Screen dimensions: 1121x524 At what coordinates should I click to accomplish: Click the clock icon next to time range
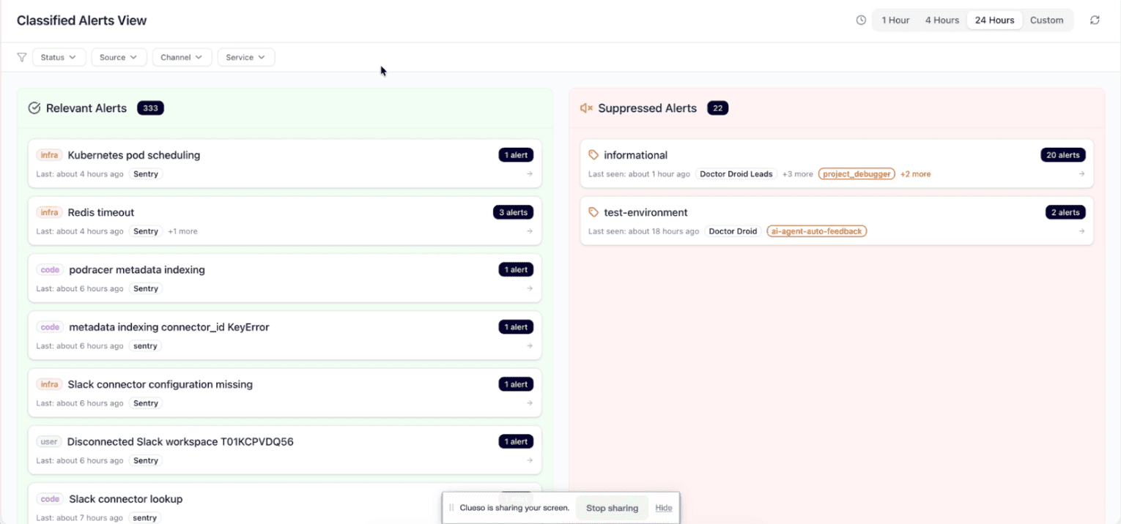coord(860,20)
